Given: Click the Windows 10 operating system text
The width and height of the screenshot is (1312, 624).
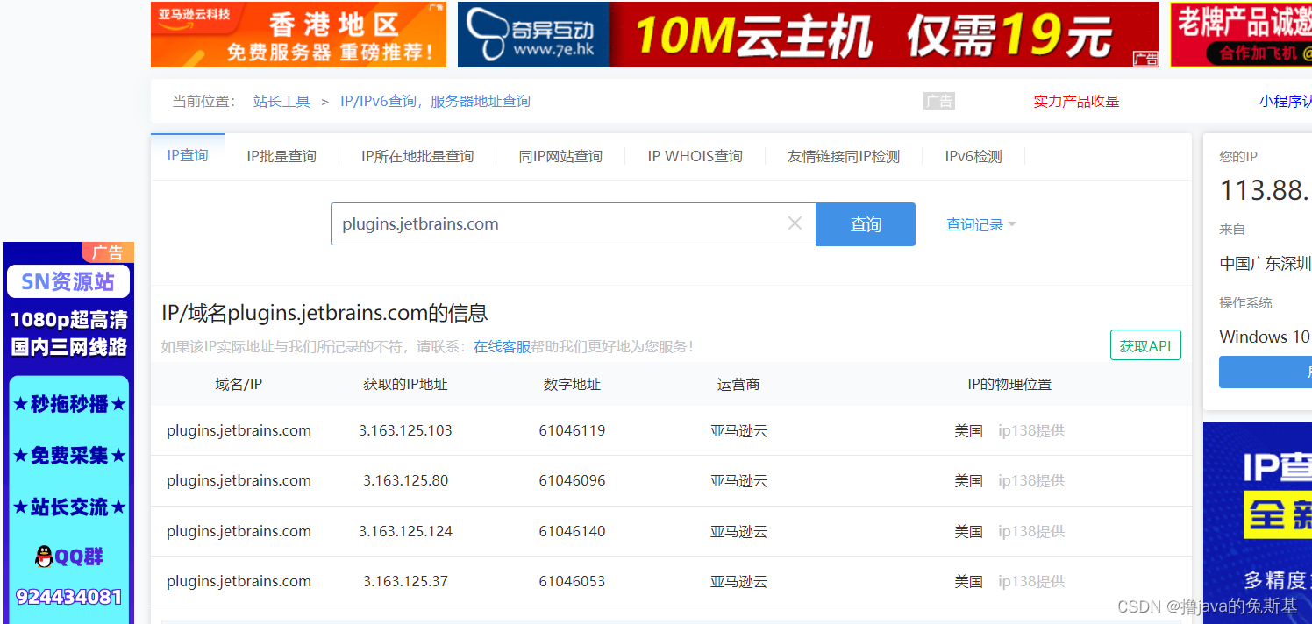Looking at the screenshot, I should click(x=1264, y=337).
